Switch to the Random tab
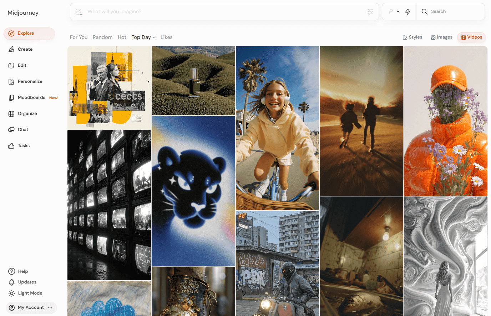This screenshot has width=491, height=316. click(102, 37)
